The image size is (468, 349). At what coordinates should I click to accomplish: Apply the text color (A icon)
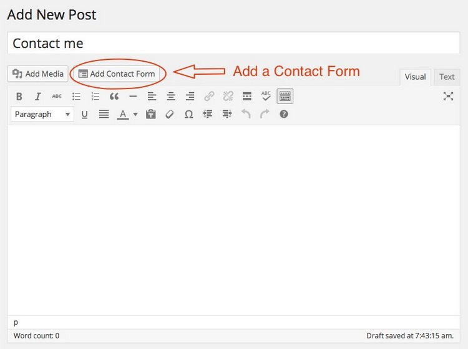pyautogui.click(x=123, y=115)
